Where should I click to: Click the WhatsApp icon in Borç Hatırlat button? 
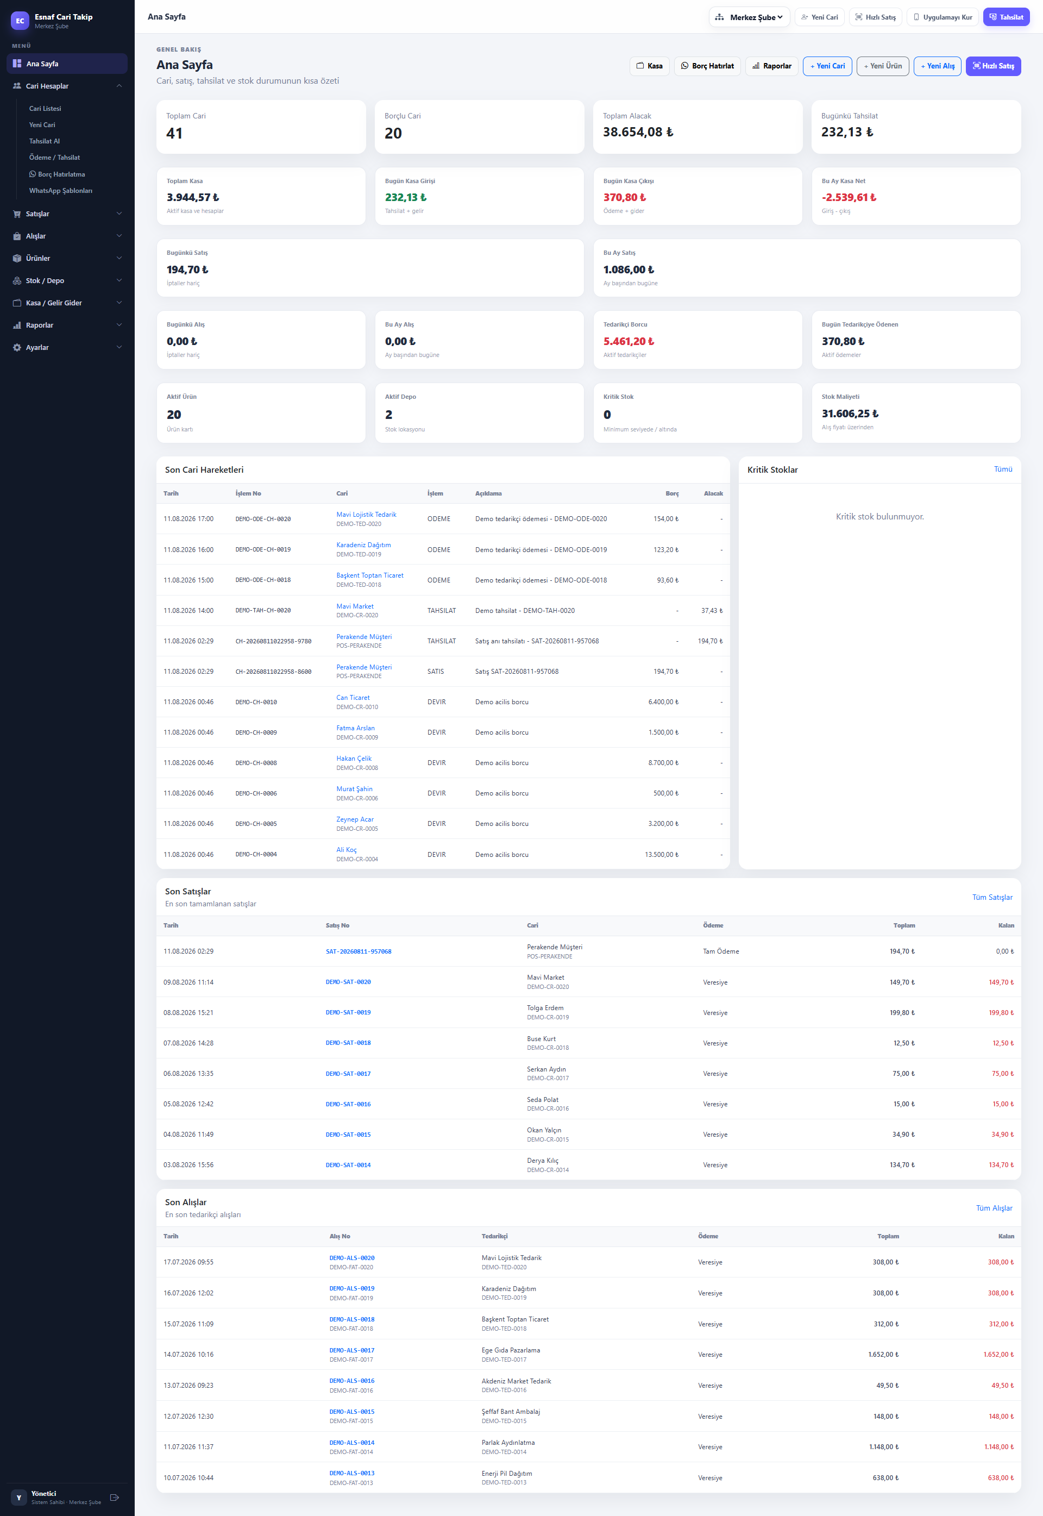click(x=685, y=66)
